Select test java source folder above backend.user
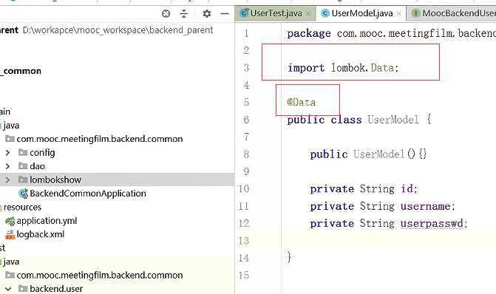The height and width of the screenshot is (294, 496). pyautogui.click(x=11, y=261)
